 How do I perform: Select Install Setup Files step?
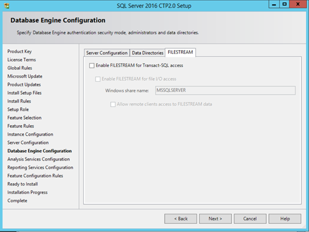click(24, 93)
